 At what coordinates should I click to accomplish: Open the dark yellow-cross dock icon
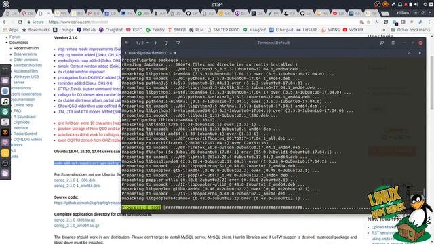tap(5, 132)
